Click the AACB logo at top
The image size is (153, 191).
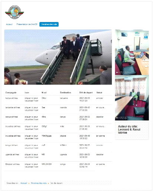point(14,12)
